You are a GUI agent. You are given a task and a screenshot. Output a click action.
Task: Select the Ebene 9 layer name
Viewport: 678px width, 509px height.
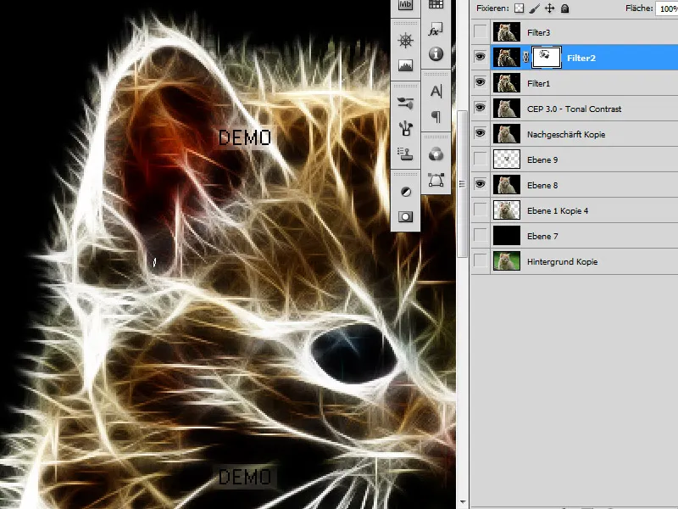pyautogui.click(x=542, y=159)
